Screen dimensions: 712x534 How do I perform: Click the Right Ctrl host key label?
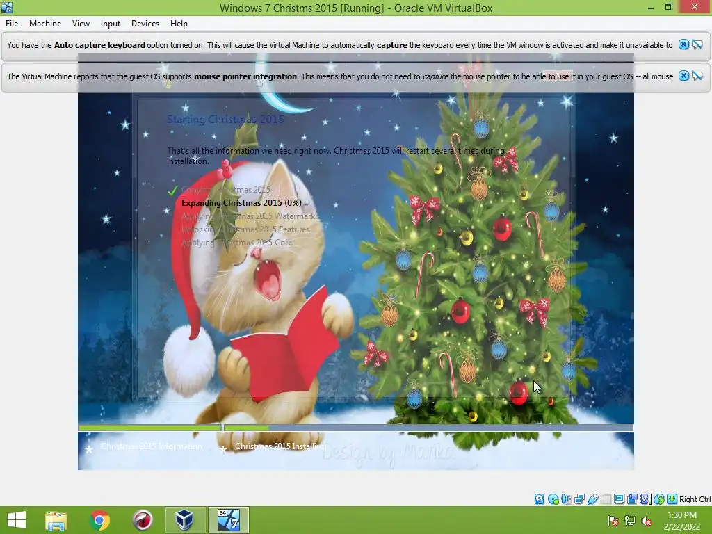pyautogui.click(x=695, y=499)
